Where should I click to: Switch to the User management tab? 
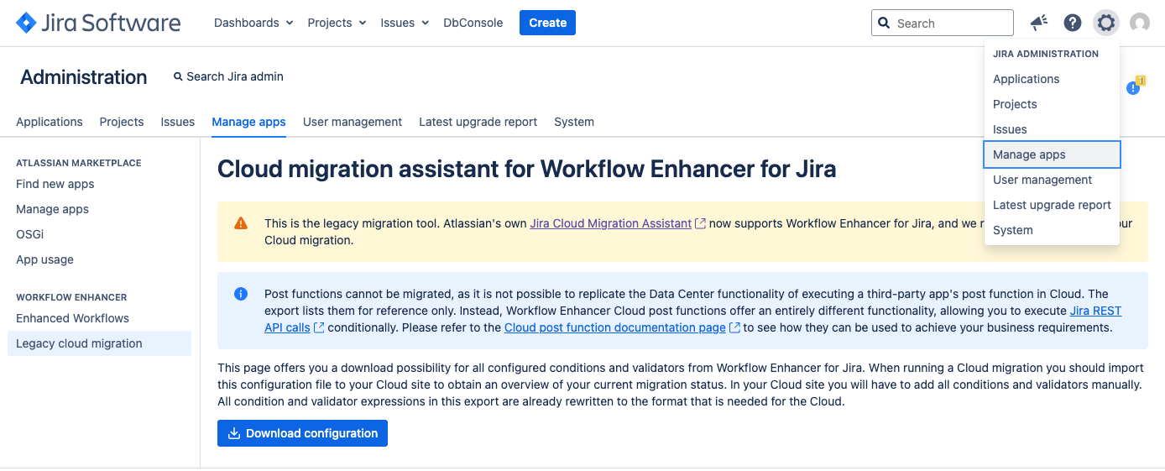click(x=353, y=122)
